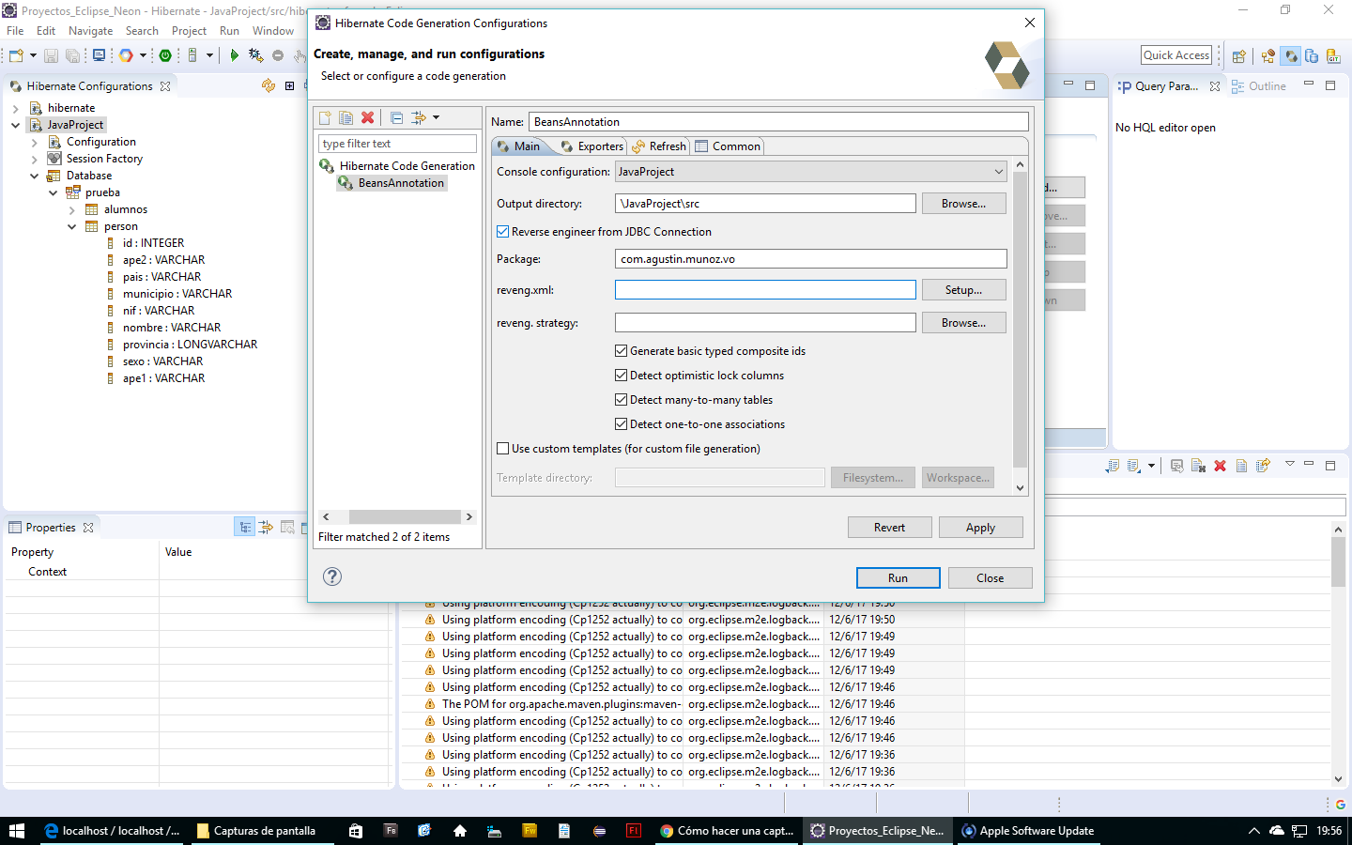Click the Apply button

(980, 528)
